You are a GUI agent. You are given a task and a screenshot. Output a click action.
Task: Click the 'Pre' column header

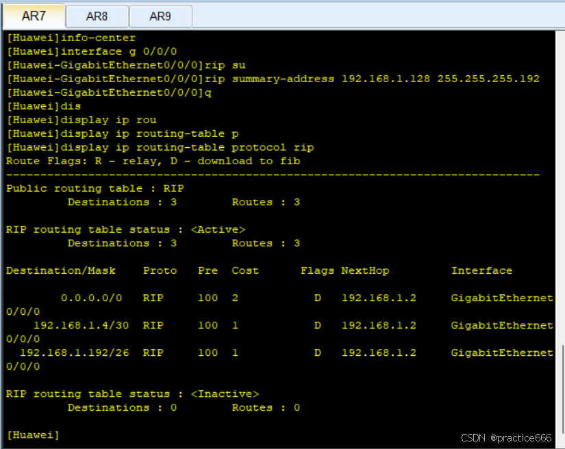(x=208, y=271)
